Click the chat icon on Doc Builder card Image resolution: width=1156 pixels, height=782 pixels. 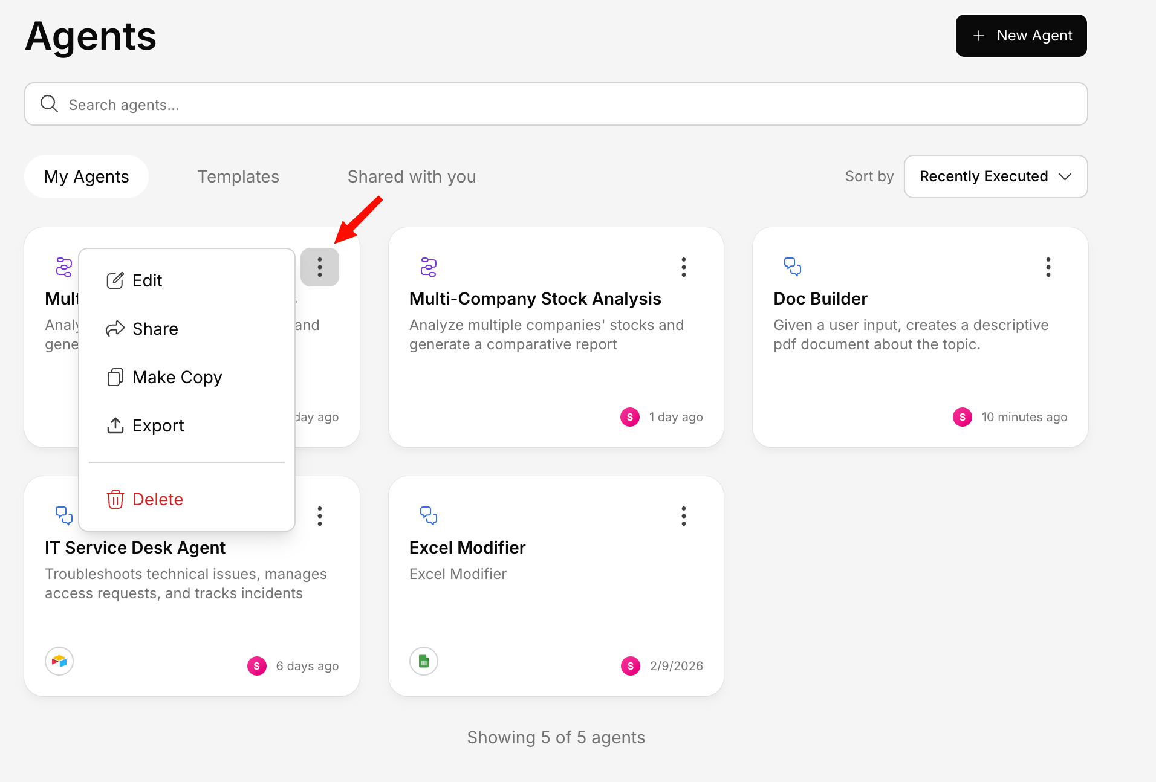coord(792,267)
